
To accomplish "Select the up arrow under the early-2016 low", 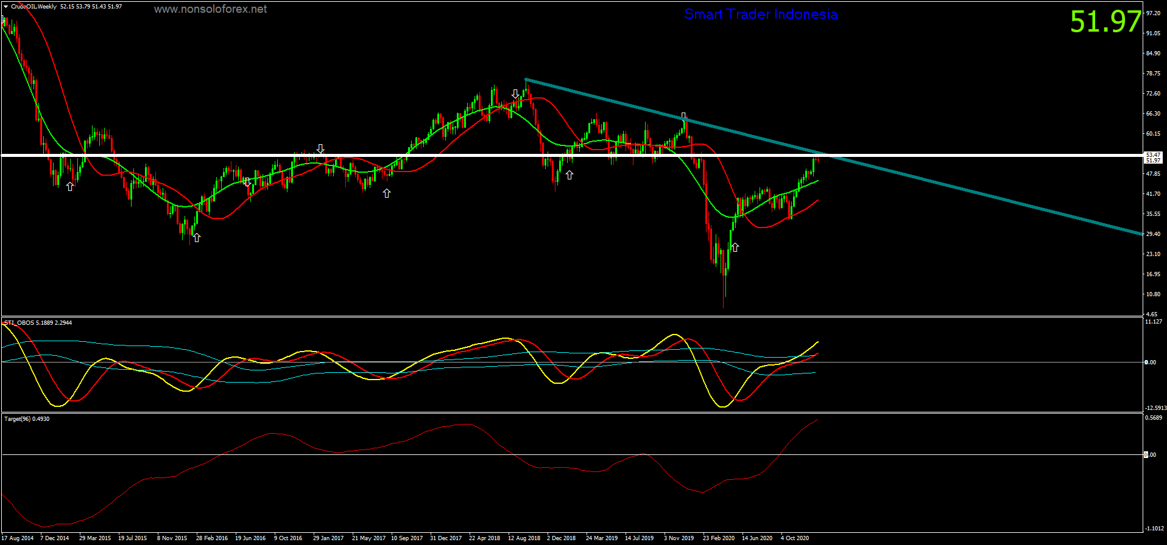I will click(x=196, y=238).
